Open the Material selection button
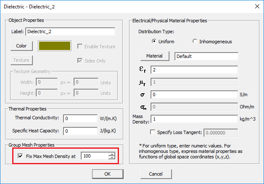 (154, 56)
